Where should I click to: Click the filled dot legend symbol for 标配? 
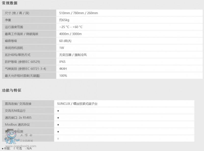pos(3,148)
